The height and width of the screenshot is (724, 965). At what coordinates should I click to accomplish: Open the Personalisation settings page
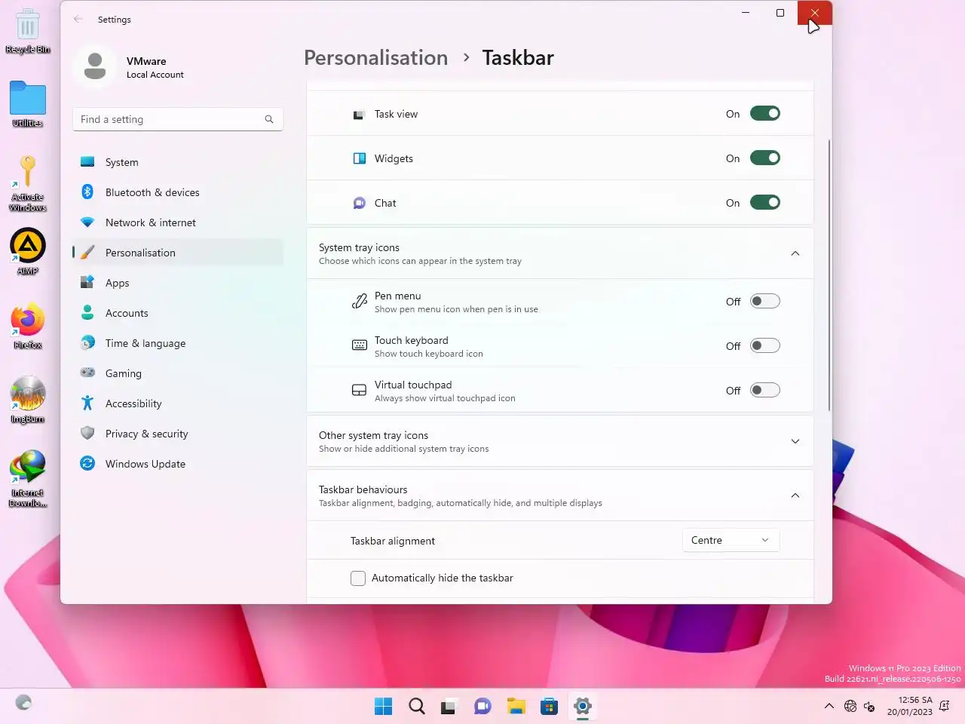(178, 253)
